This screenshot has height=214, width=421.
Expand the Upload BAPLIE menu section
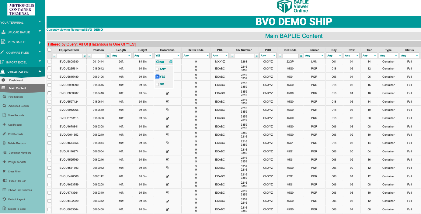[x=40, y=31]
